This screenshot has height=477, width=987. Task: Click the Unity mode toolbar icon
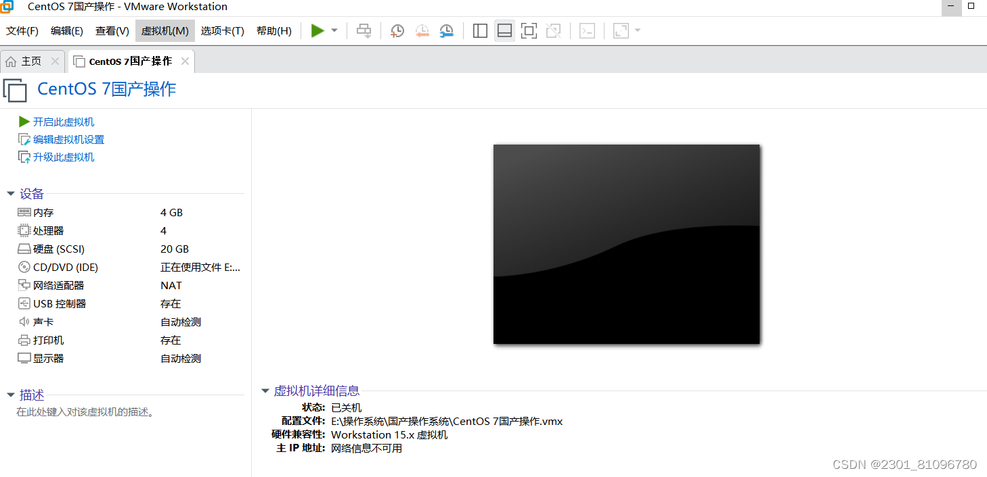553,30
